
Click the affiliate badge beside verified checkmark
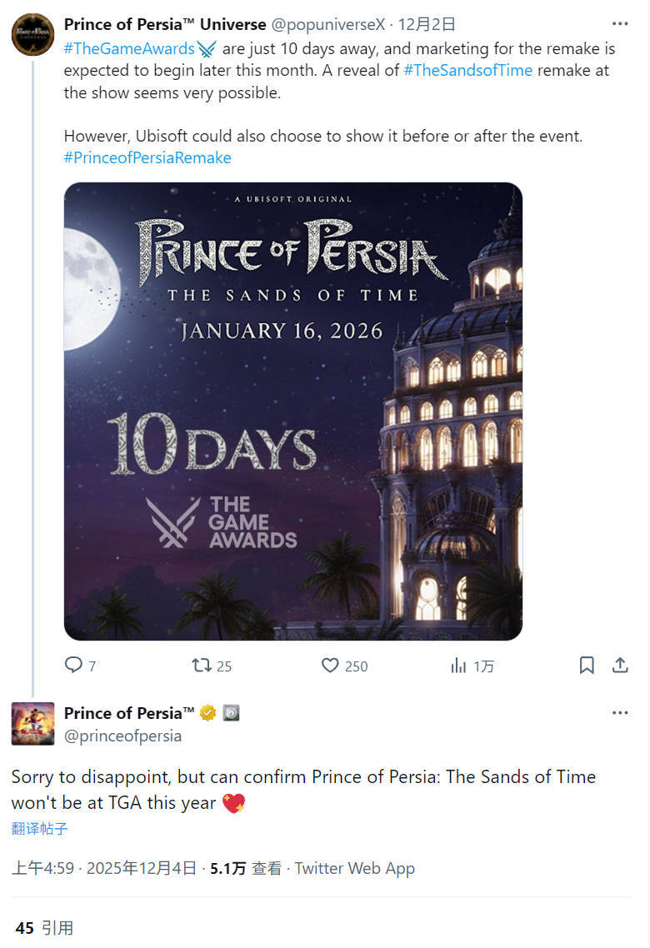tap(231, 713)
